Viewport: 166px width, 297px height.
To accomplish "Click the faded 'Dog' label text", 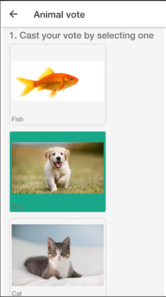I will [17, 206].
